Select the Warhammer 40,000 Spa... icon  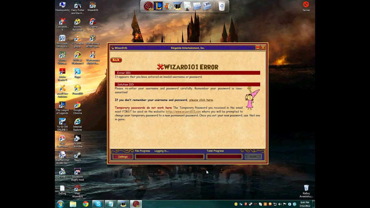92,41
